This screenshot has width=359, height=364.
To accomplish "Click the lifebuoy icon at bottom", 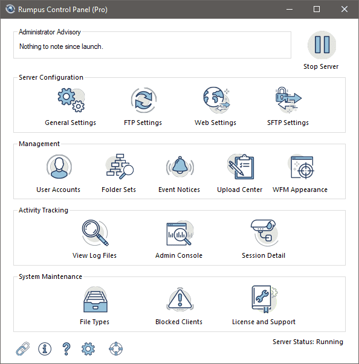I will (115, 349).
